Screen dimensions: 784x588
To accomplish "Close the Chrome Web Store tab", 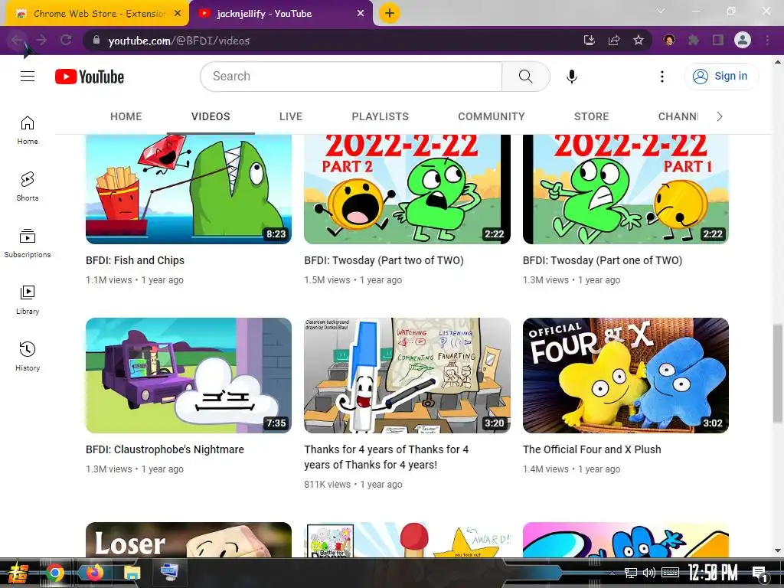I will 178,13.
